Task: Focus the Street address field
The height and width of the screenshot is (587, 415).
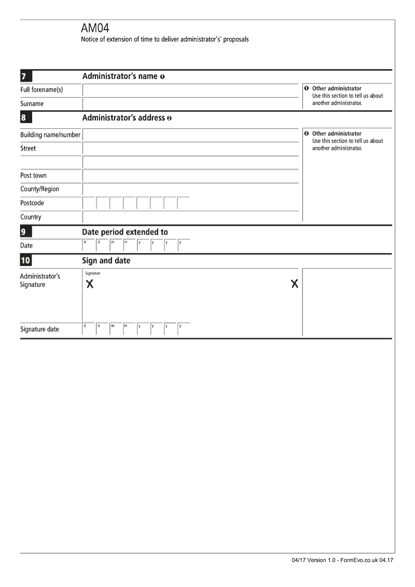Action: [x=190, y=149]
